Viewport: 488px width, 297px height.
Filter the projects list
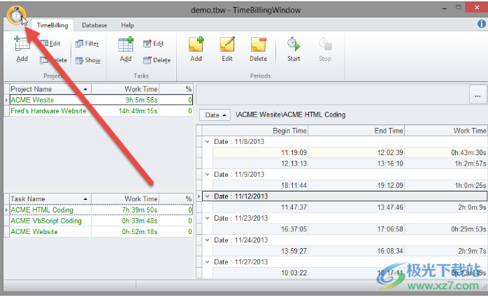point(87,43)
